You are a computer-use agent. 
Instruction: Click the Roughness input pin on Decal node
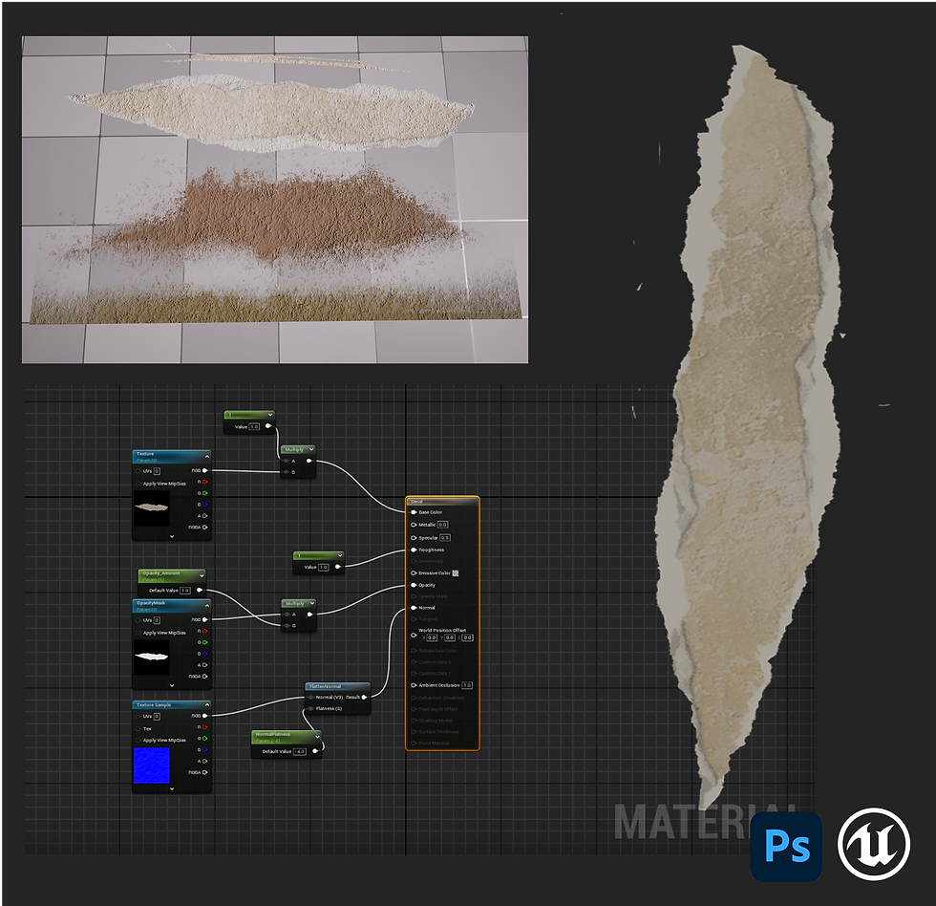click(x=414, y=550)
